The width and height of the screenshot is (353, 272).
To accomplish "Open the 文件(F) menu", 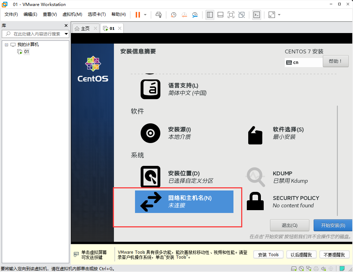I will (x=11, y=14).
